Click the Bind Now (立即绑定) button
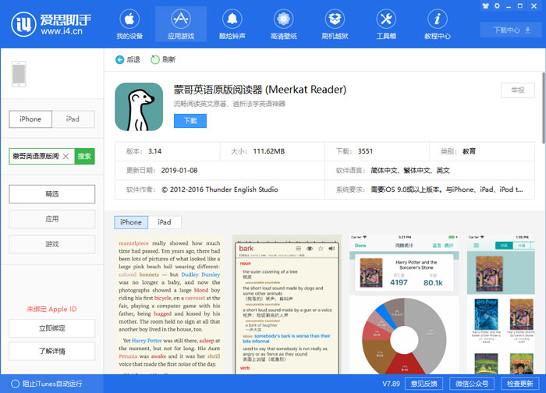546x393 pixels. click(51, 328)
